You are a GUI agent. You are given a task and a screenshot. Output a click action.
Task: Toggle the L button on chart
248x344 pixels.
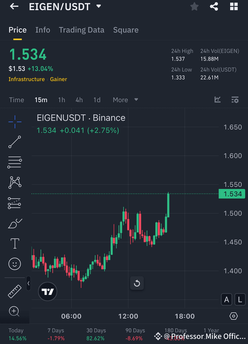pos(240,299)
